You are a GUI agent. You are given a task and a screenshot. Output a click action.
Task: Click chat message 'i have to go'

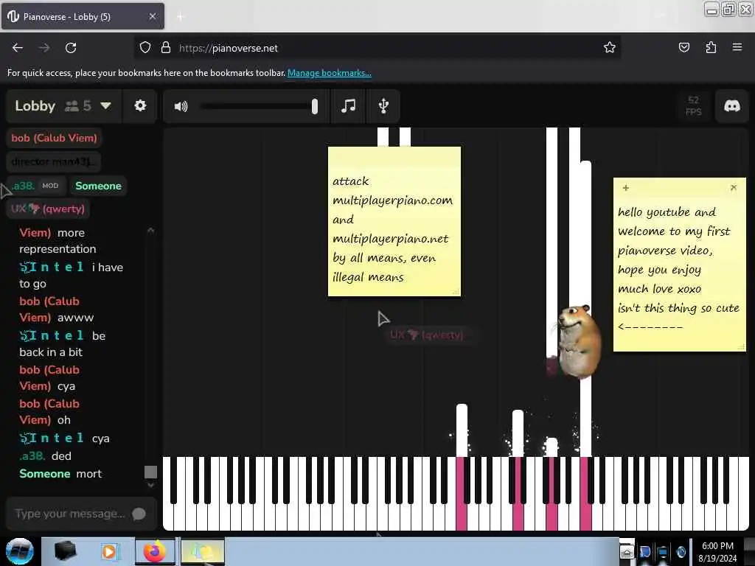coord(72,276)
